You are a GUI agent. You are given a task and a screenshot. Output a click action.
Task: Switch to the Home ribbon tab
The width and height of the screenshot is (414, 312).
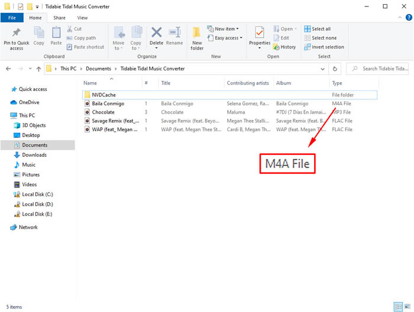pos(35,18)
